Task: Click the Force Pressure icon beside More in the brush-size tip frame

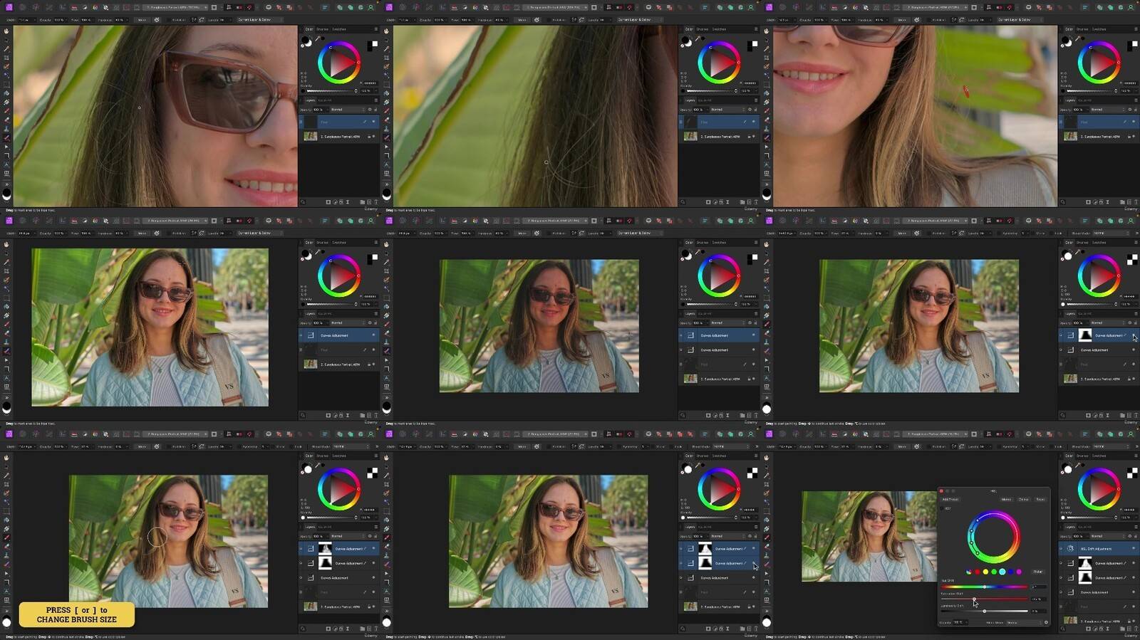Action: [x=157, y=446]
